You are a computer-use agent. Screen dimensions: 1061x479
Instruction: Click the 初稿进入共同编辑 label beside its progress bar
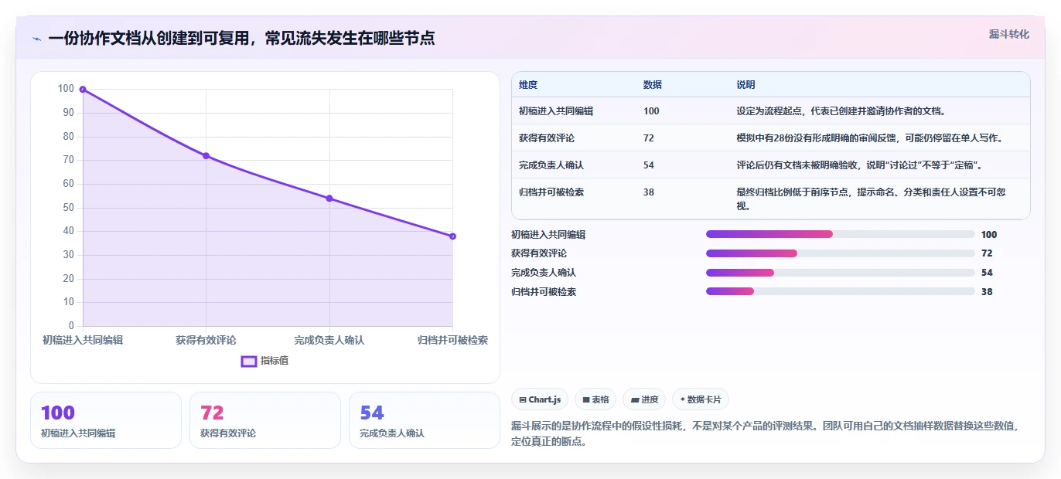coord(548,234)
